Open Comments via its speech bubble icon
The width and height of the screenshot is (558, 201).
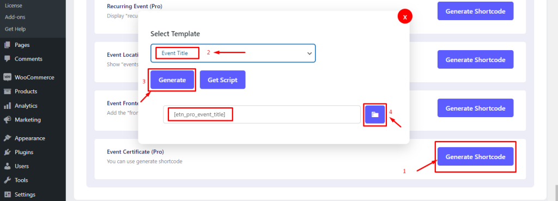coord(7,59)
